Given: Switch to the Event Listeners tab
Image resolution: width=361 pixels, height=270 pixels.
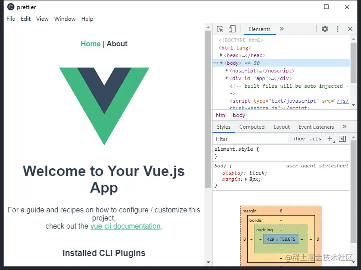Looking at the screenshot, I should [316, 127].
